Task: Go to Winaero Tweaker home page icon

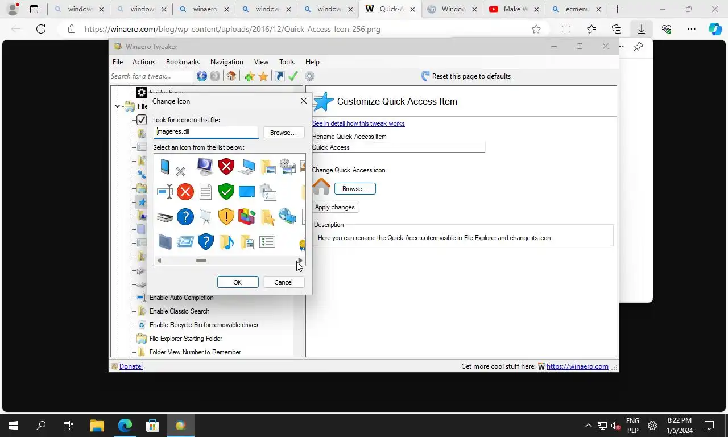Action: coord(231,76)
